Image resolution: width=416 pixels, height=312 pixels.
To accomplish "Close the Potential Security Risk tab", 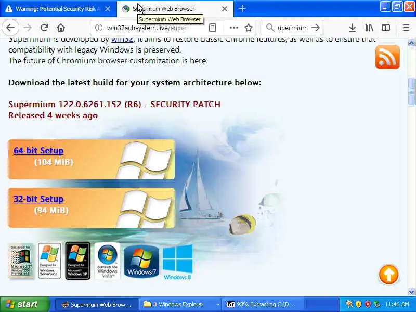I will (108, 9).
